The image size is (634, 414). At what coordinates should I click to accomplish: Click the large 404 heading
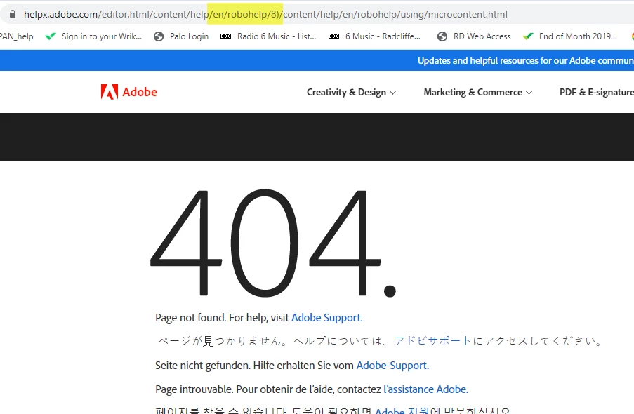[x=273, y=243]
